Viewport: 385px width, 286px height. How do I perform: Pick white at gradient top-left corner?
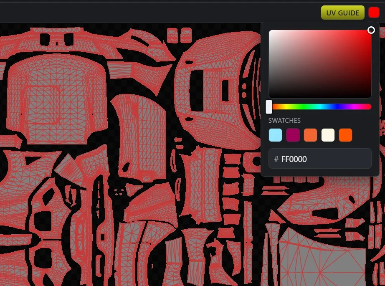pos(270,32)
